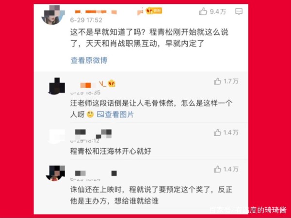The image size is (291, 218).
Task: Select the 汪老师这段话 reply text
Action: (x=151, y=109)
